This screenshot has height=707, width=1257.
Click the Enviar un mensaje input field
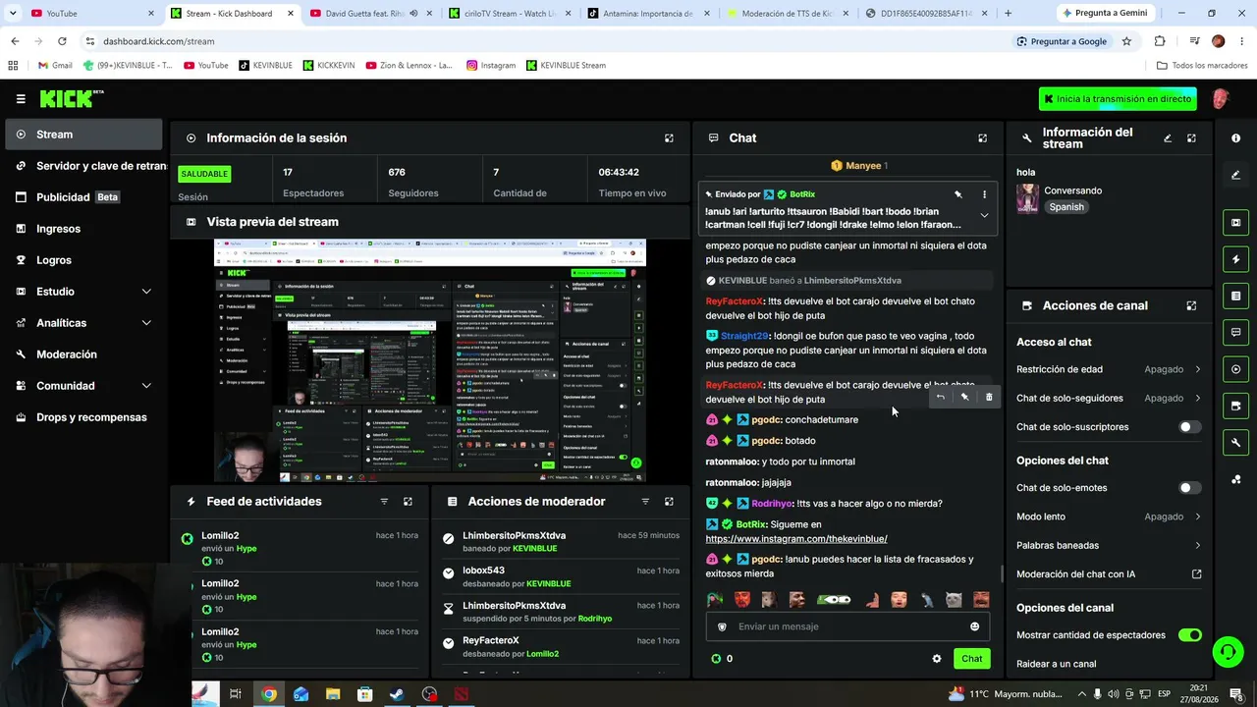click(x=847, y=626)
